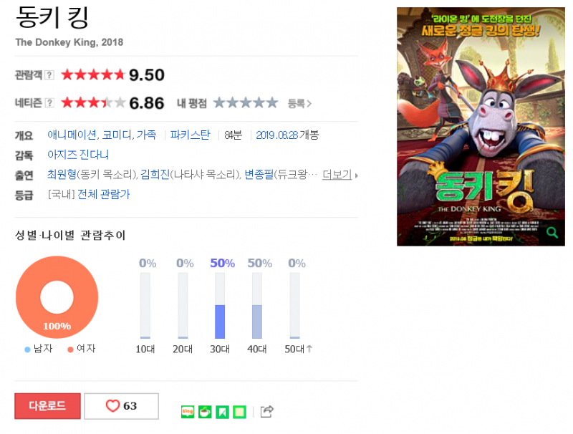The width and height of the screenshot is (573, 434).
Task: Open the 애니메이션 genre link
Action: (72, 135)
